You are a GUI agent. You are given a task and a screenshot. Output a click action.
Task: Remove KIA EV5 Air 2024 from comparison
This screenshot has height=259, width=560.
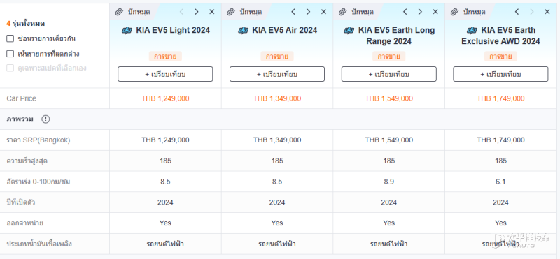click(x=323, y=12)
